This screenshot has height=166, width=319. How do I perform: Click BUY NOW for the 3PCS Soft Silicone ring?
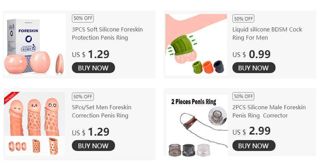pyautogui.click(x=93, y=68)
